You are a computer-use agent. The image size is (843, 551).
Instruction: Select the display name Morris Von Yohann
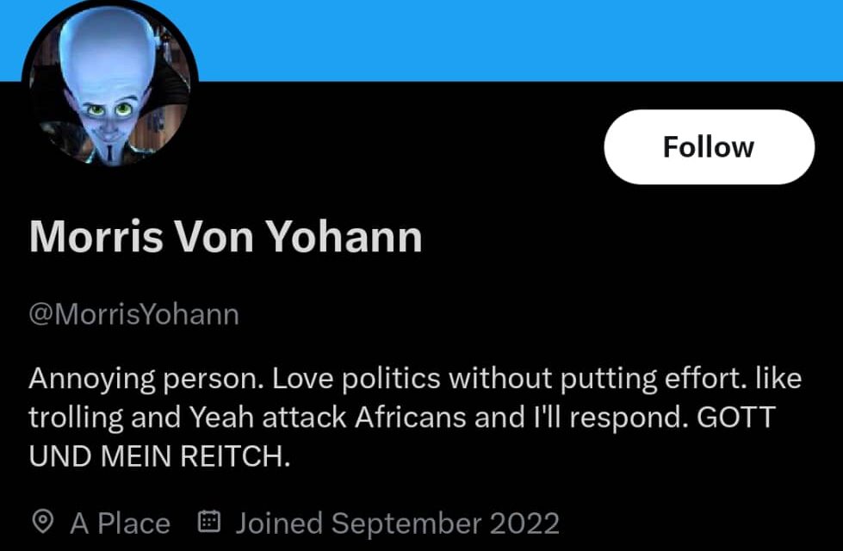[x=225, y=236]
